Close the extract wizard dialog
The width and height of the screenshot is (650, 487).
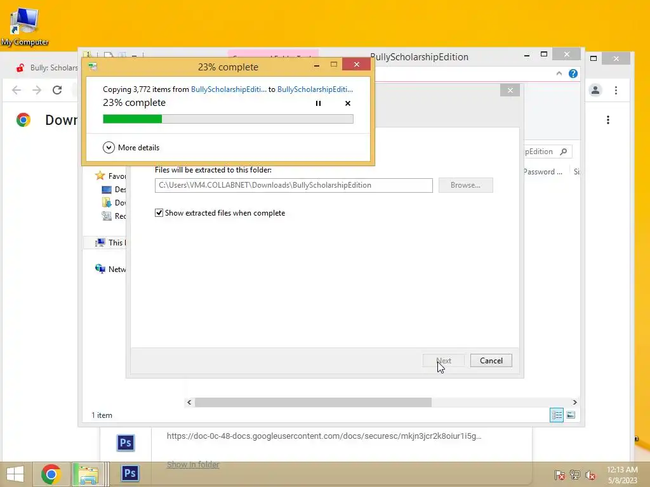coord(510,90)
